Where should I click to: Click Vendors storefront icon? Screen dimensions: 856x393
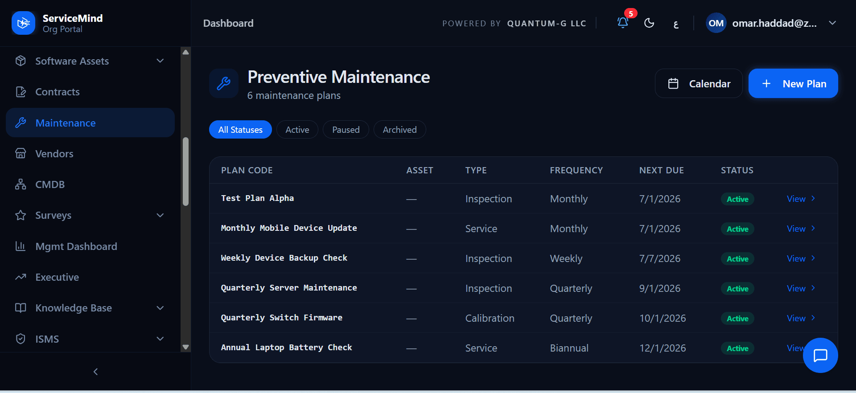(21, 153)
